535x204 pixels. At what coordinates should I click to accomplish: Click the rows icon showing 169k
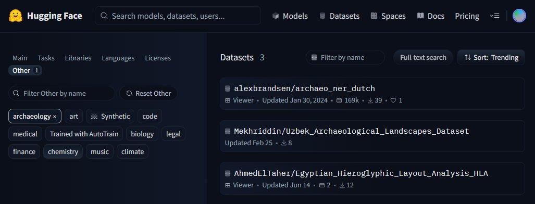pyautogui.click(x=339, y=100)
